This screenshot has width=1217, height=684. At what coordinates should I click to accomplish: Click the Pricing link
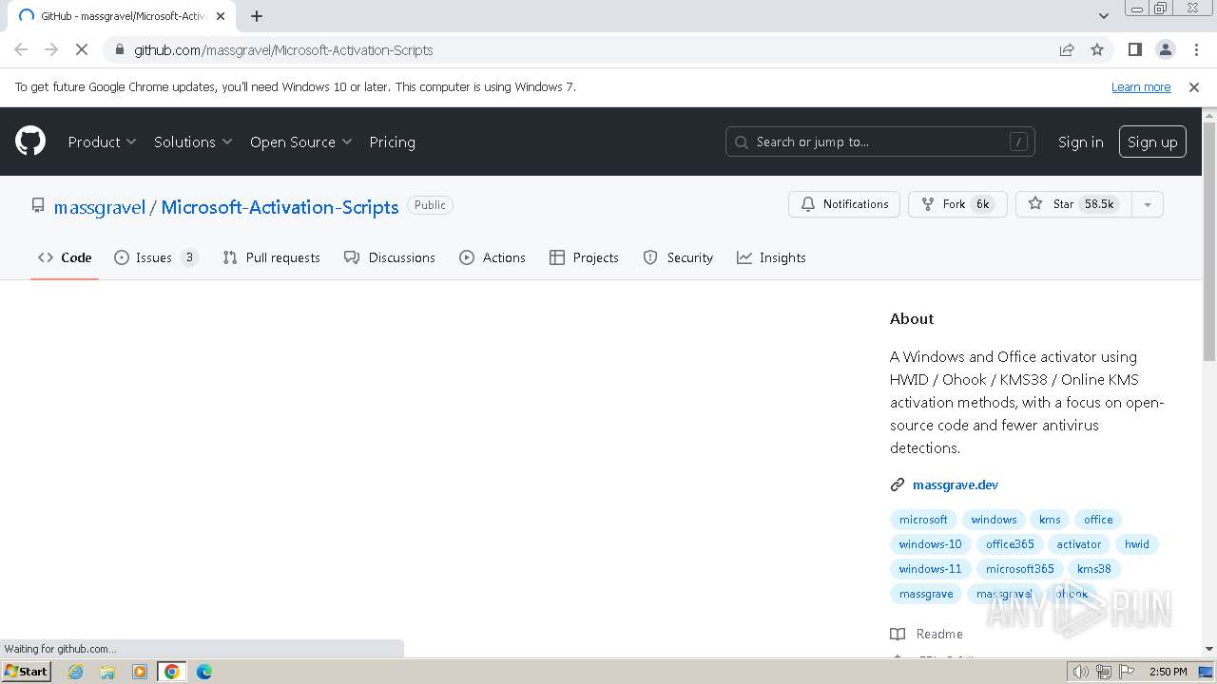392,142
